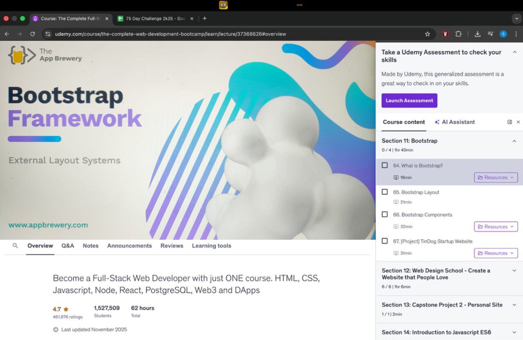Screen dimensions: 523x340
Task: Open Resources dropdown for lecture 64
Action: pos(496,178)
